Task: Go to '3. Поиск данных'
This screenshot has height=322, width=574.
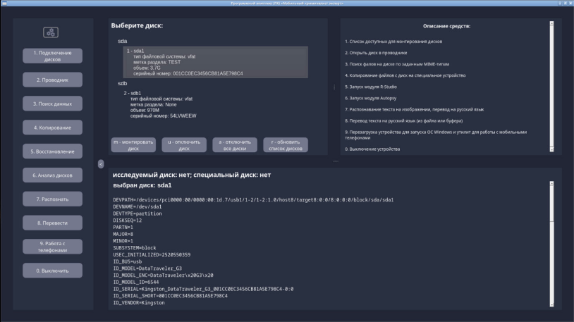Action: click(x=52, y=104)
